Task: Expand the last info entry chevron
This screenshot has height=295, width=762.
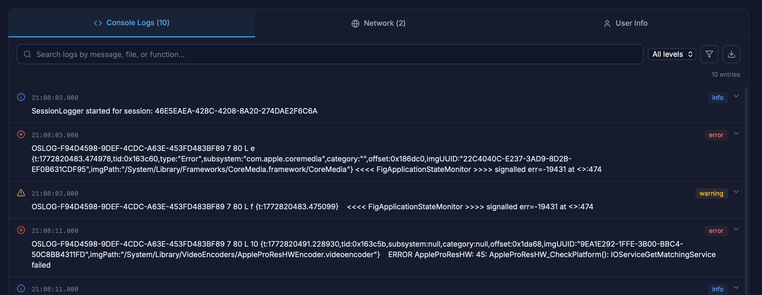Action: pos(736,287)
